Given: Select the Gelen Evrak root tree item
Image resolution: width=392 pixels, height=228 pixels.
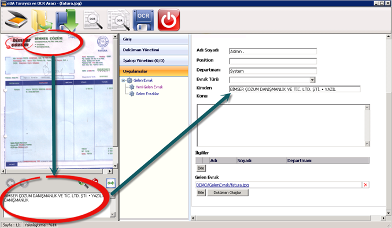Looking at the screenshot, I should 143,80.
